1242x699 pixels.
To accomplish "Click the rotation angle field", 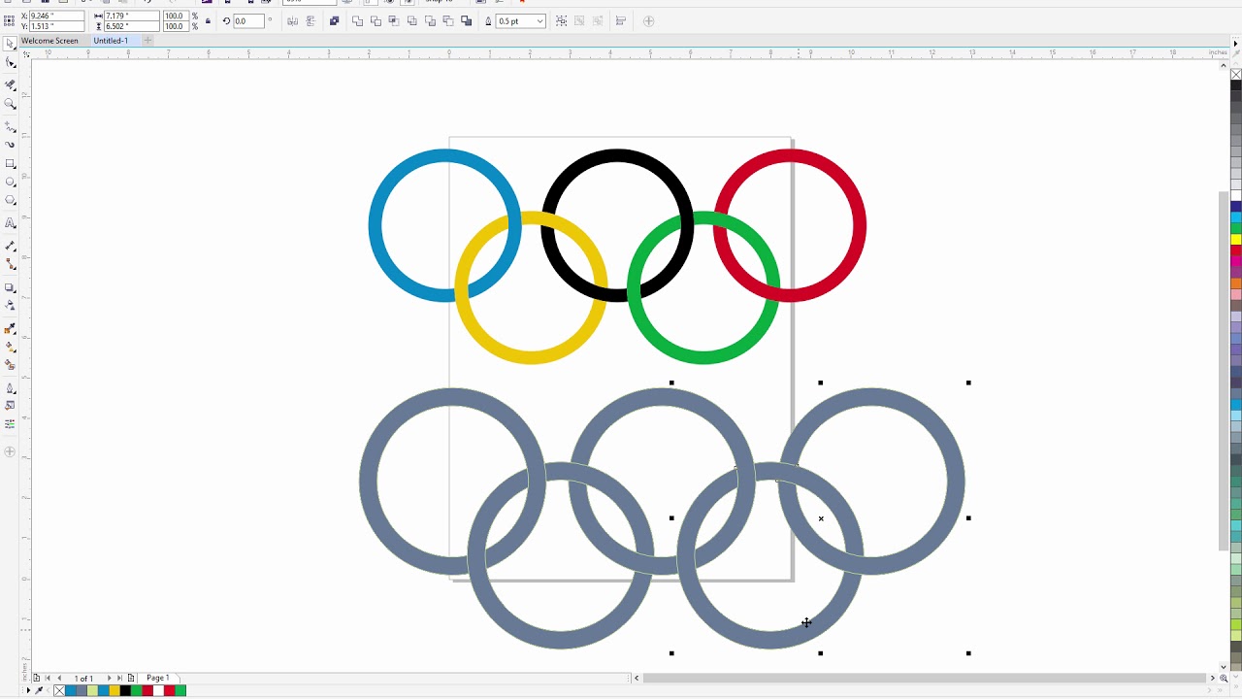I will click(247, 21).
